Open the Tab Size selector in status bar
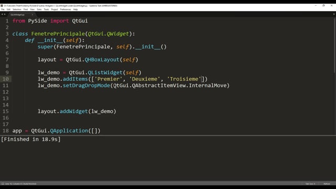This screenshot has height=189, width=336. 310,184
